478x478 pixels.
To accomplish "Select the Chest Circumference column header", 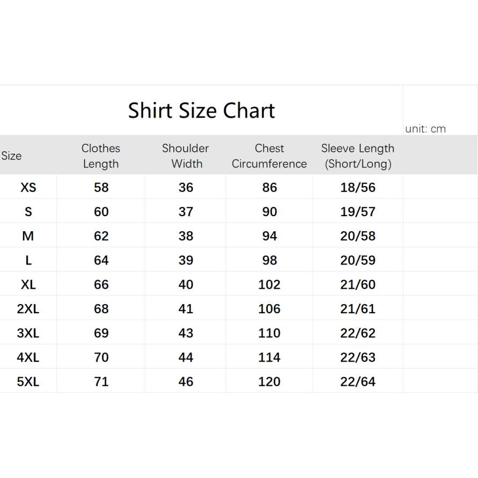I will pyautogui.click(x=269, y=156).
